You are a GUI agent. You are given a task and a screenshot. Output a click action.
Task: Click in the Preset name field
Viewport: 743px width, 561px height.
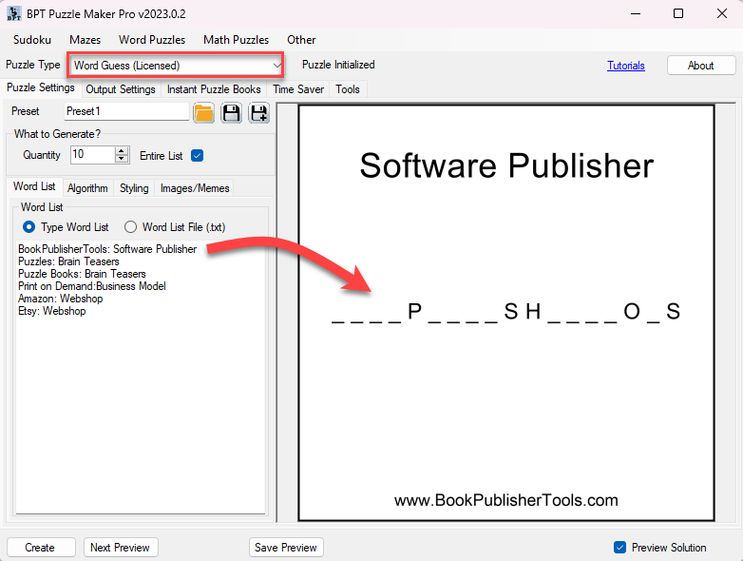(x=126, y=111)
